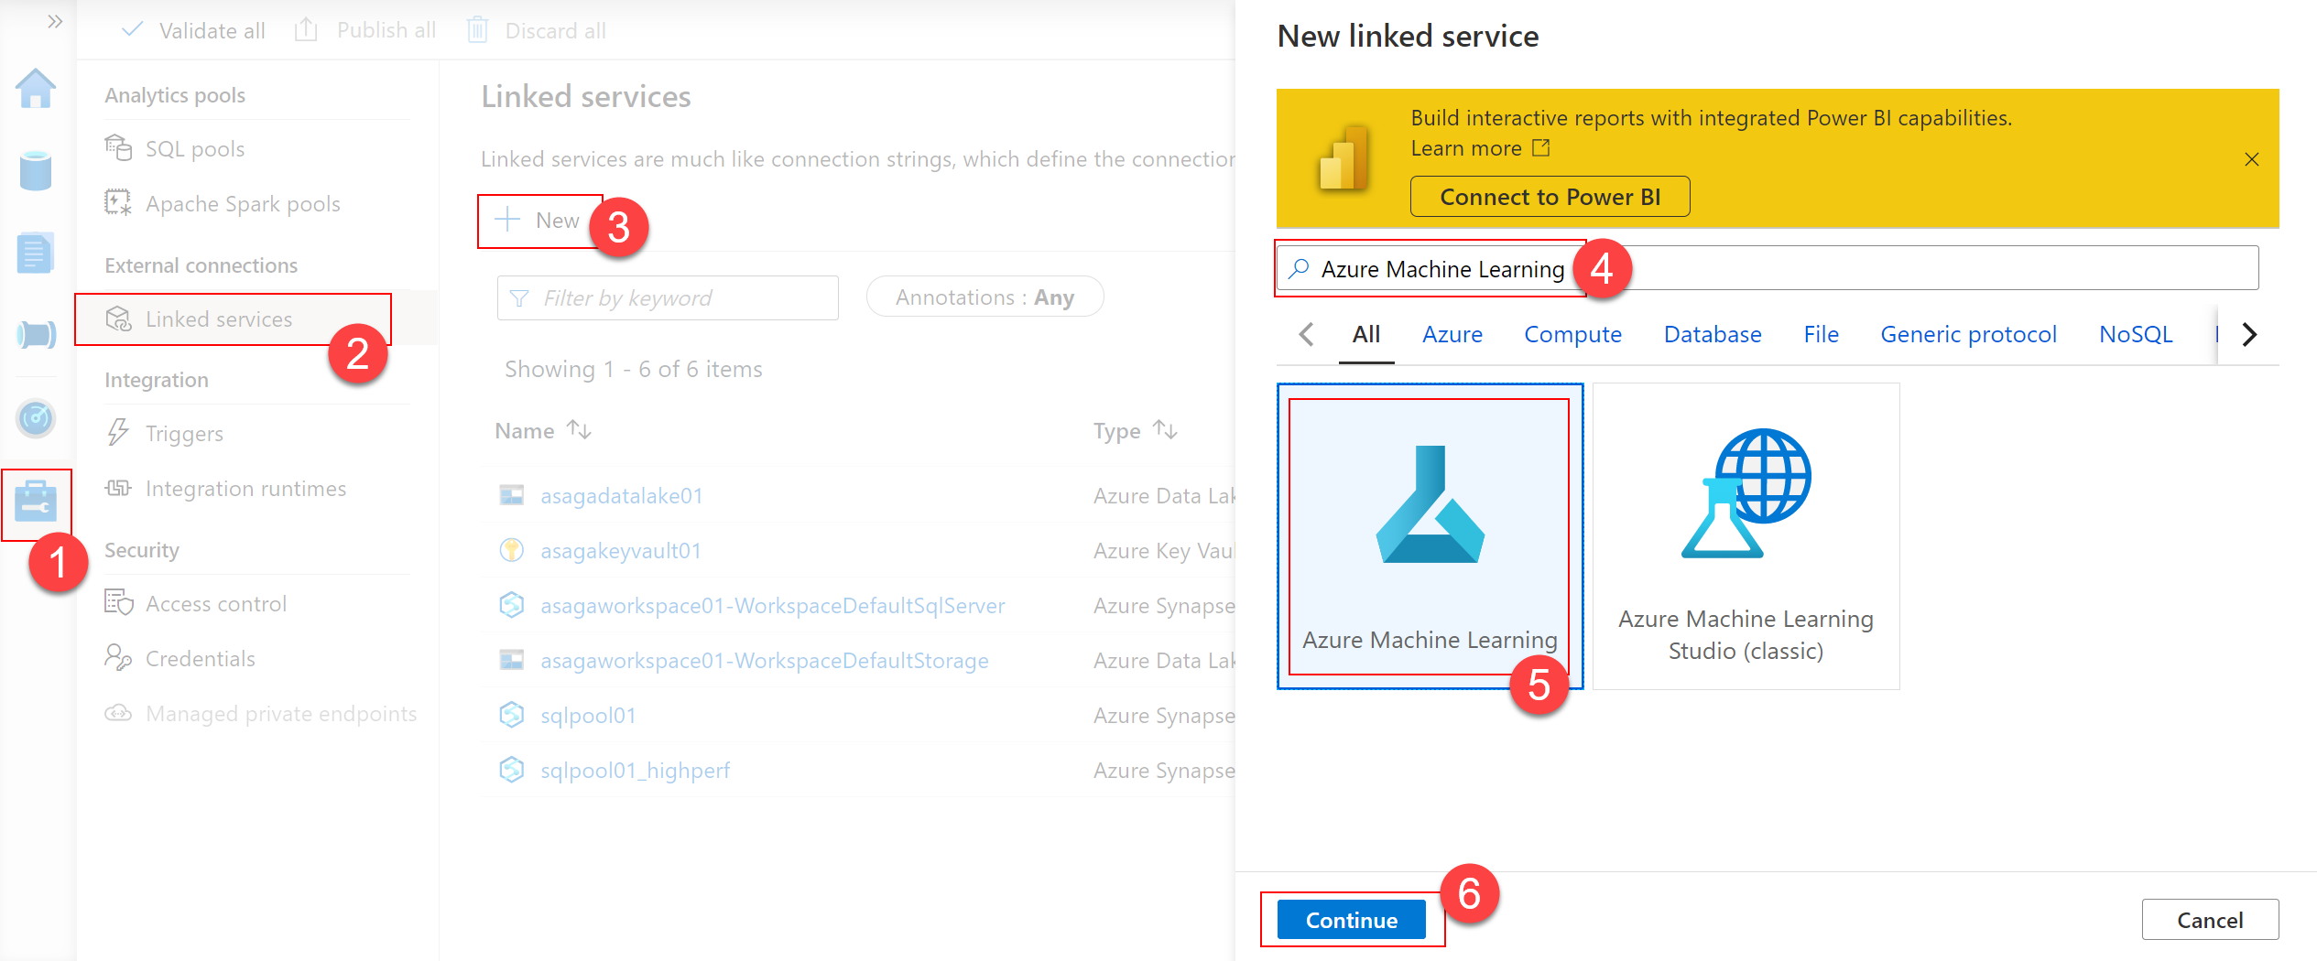This screenshot has width=2317, height=961.
Task: Click the asagaworkspace01-WorkspaceDefaultSqlServer Synapse icon
Action: [x=511, y=604]
